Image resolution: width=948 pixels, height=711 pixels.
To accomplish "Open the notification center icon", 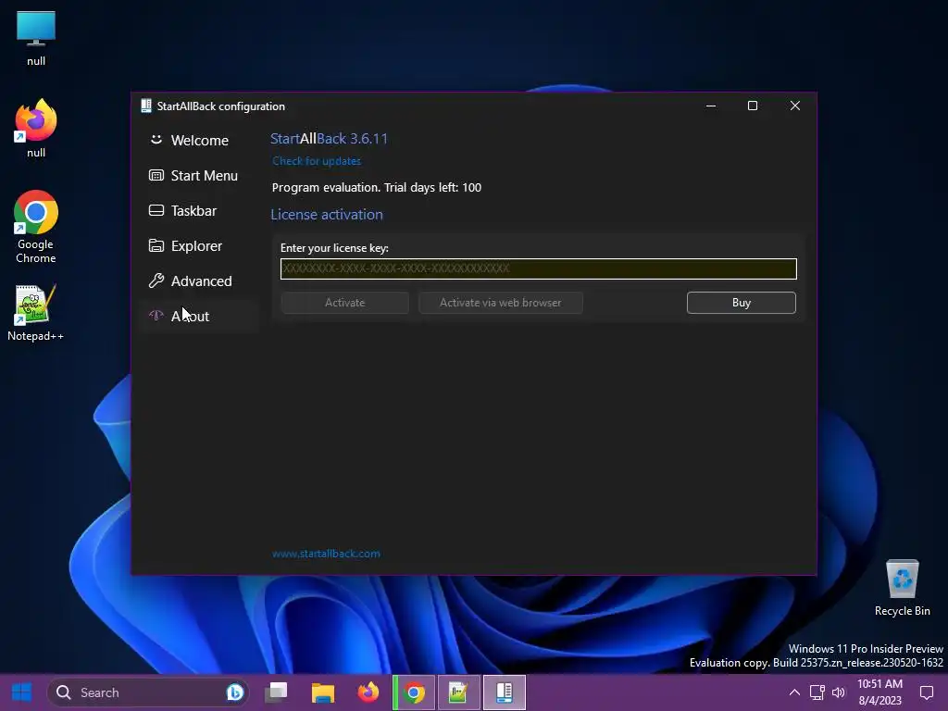I will point(927,692).
